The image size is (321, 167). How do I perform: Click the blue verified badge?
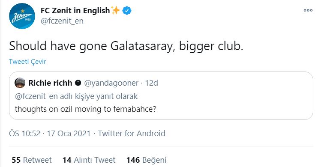click(127, 10)
